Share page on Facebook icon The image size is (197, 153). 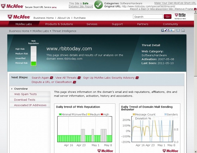click(x=169, y=30)
